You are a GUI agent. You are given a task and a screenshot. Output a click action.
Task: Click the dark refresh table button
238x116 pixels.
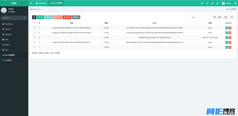point(34,17)
